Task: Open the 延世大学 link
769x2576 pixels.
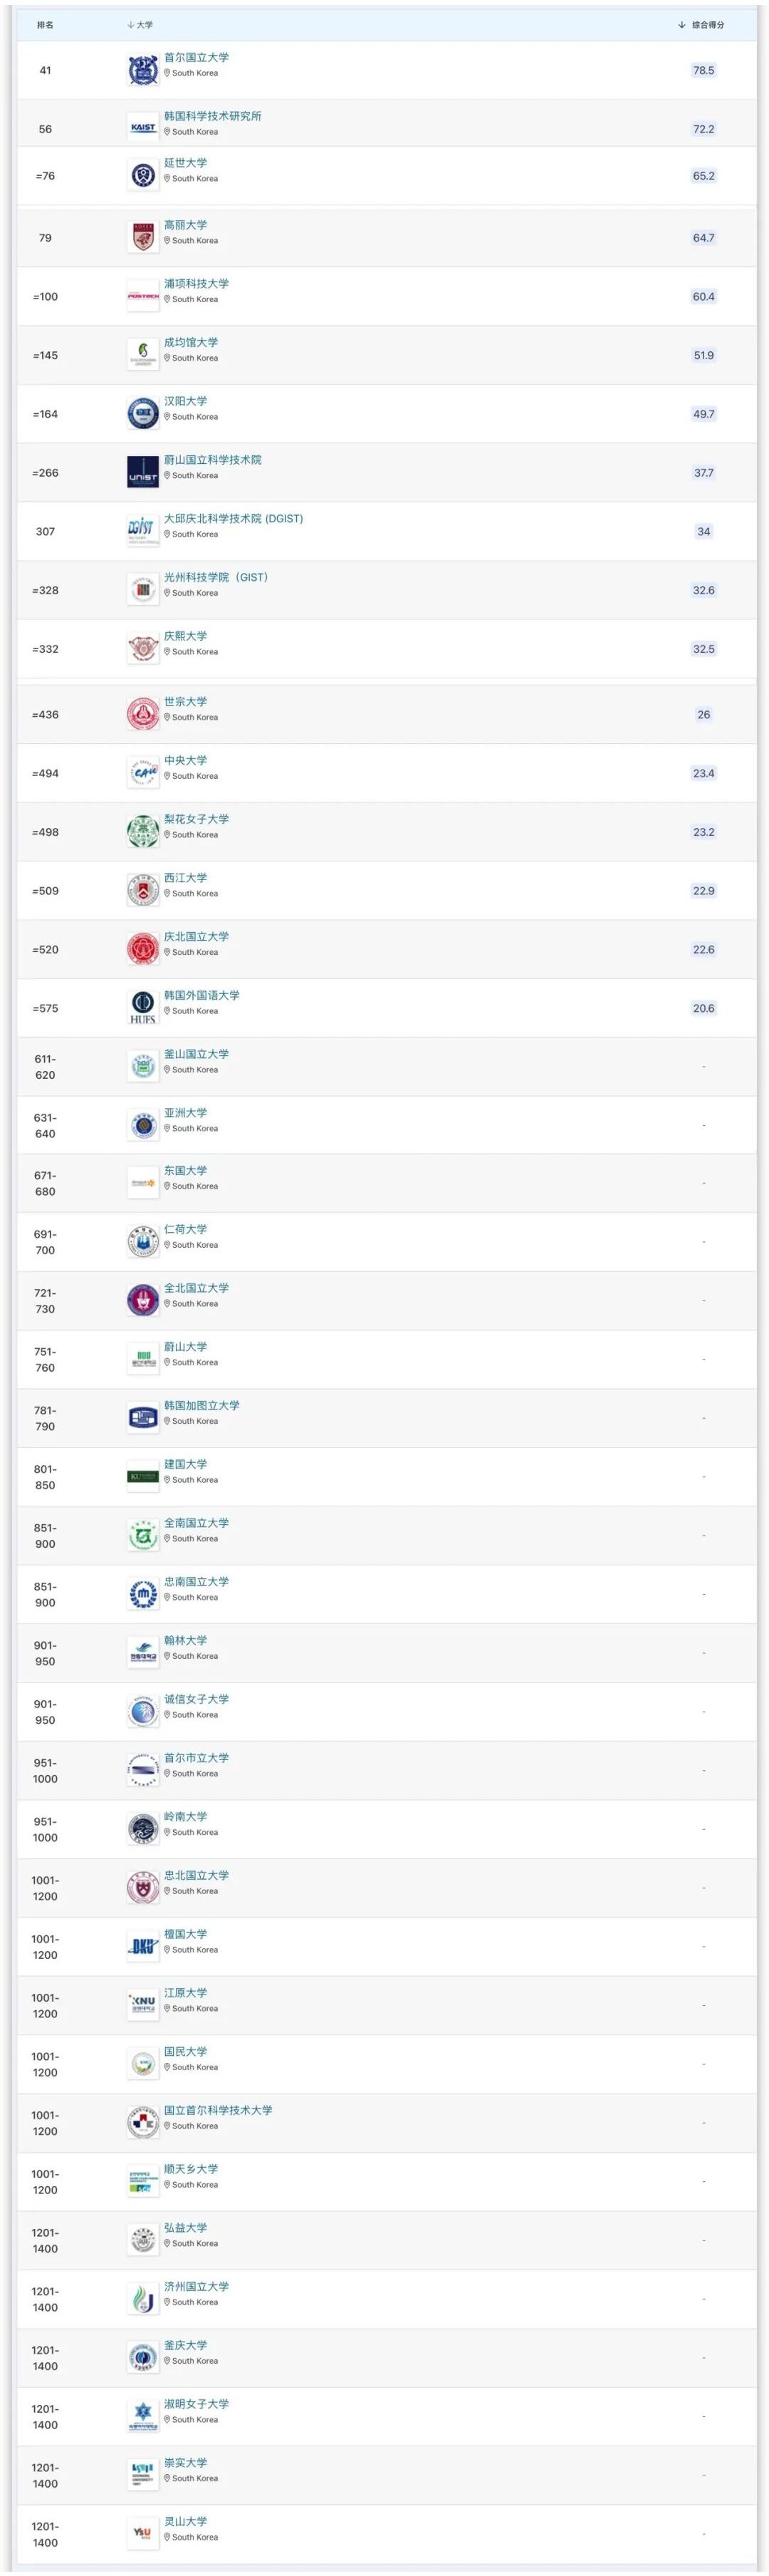Action: pos(186,163)
